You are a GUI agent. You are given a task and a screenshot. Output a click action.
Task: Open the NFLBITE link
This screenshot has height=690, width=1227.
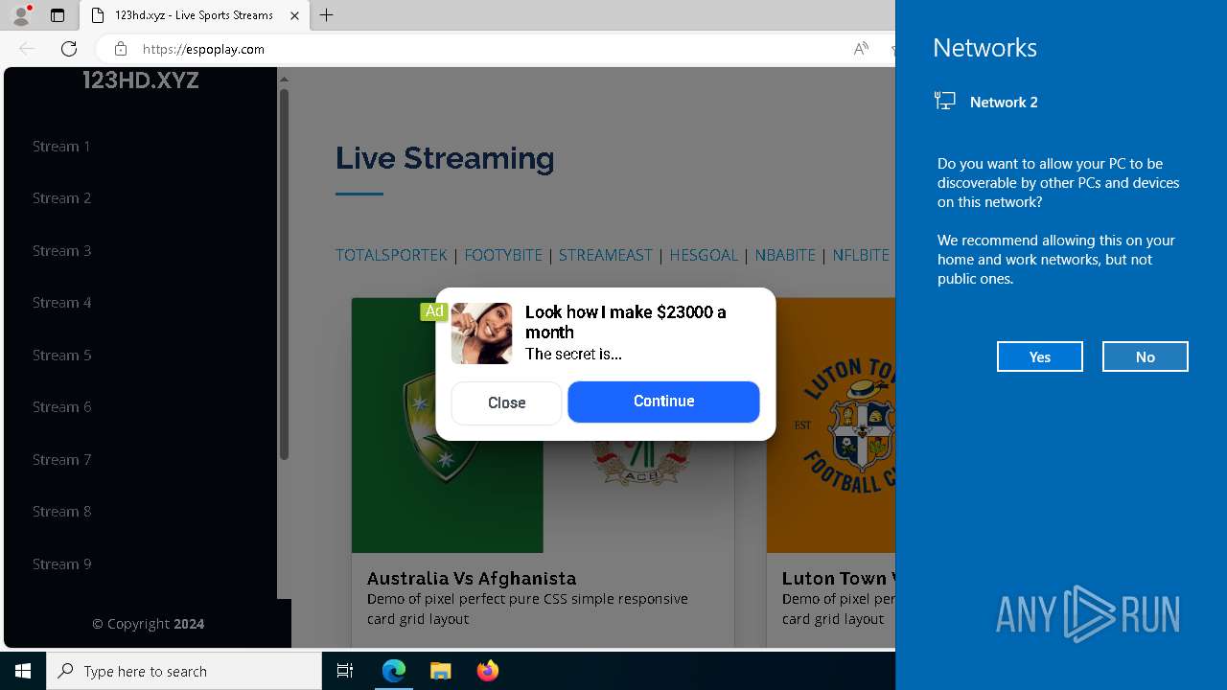click(861, 255)
